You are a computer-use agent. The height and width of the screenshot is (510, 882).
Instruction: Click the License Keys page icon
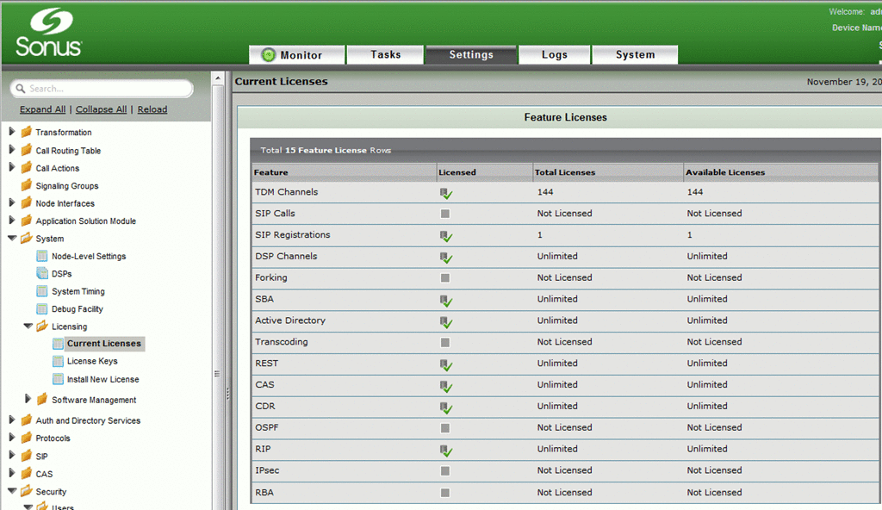(x=58, y=362)
